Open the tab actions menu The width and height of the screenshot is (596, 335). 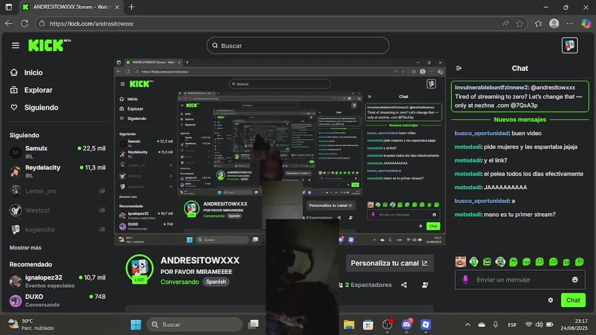(8, 7)
